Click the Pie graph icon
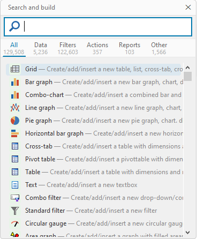The width and height of the screenshot is (197, 239). [x=15, y=121]
